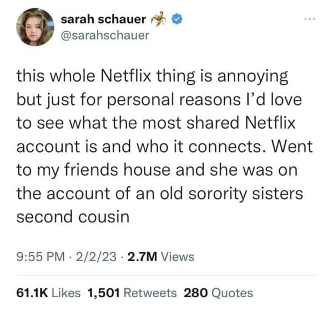
Task: Click the bold 280 quote count
Action: 195,293
